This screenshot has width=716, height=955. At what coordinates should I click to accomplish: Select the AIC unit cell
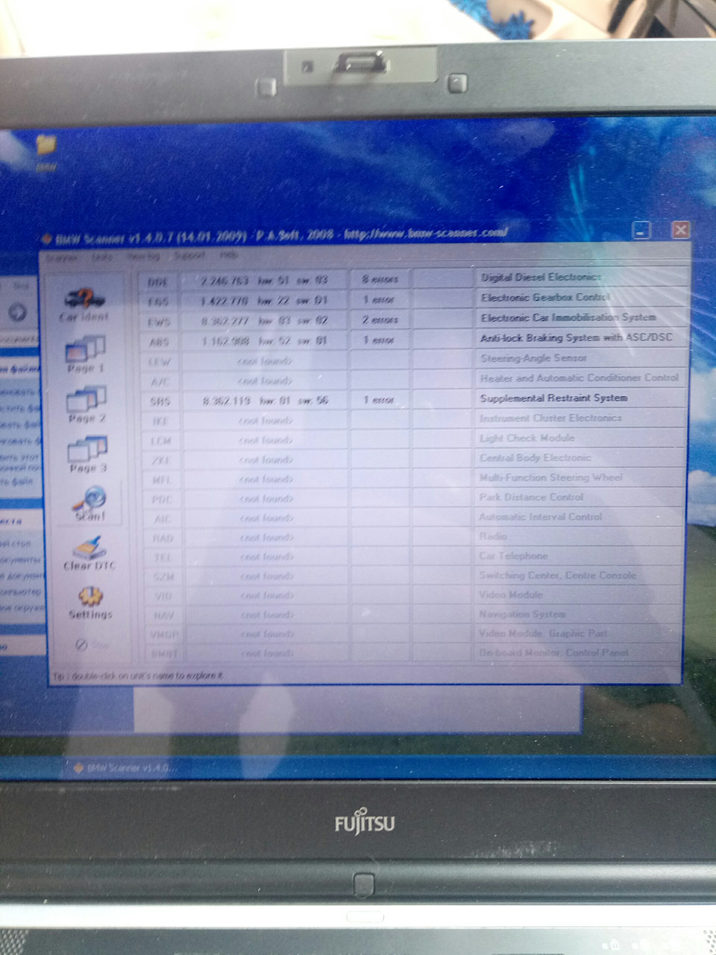click(x=162, y=519)
